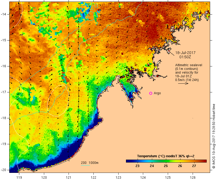Click the -20 latitude axis label

point(3,170)
